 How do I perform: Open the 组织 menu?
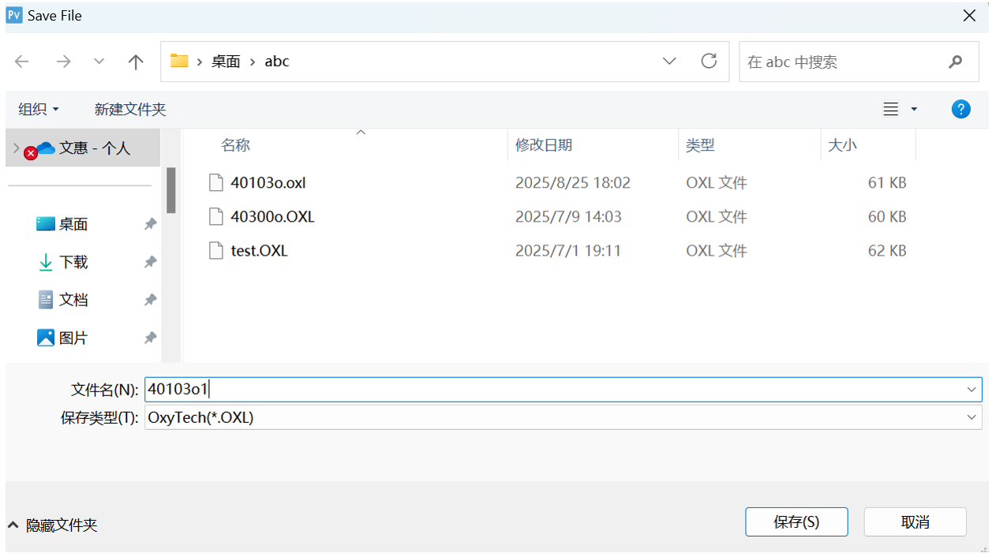coord(38,110)
